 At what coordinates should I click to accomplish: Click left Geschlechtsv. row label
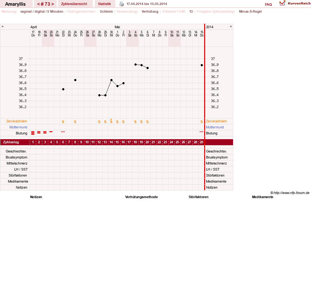[16, 152]
